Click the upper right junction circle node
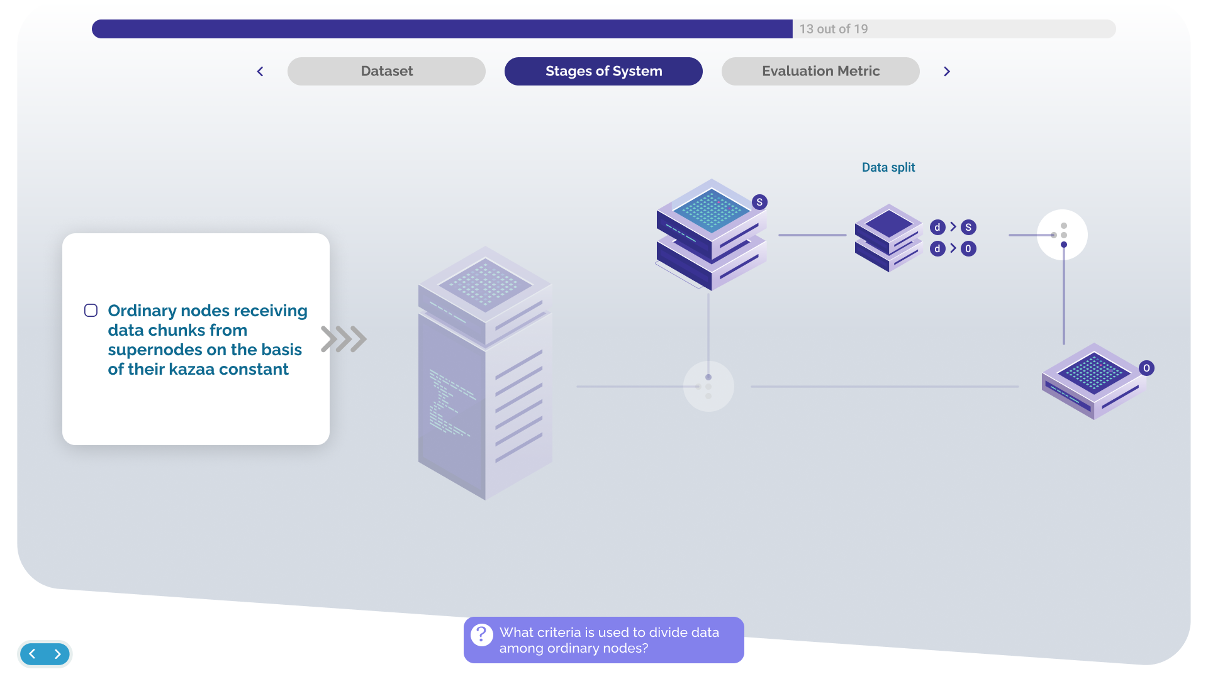The height and width of the screenshot is (679, 1208). (1062, 235)
